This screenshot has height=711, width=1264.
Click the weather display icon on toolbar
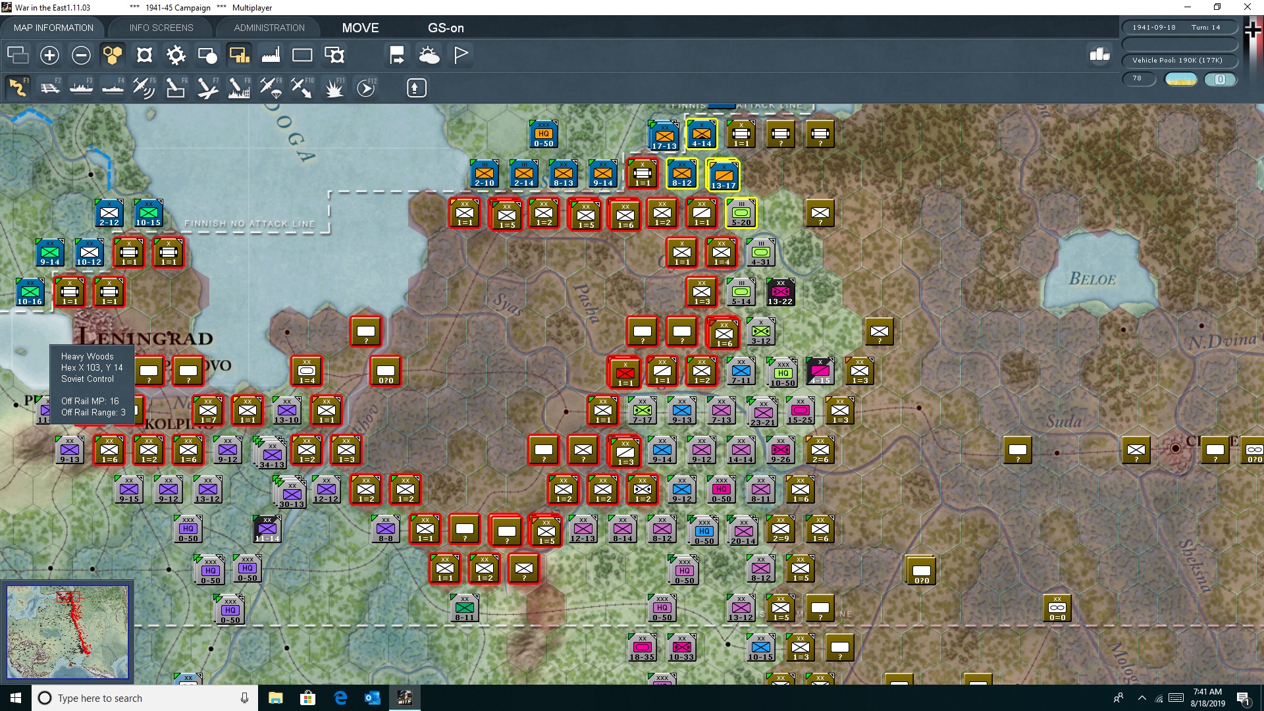click(430, 55)
